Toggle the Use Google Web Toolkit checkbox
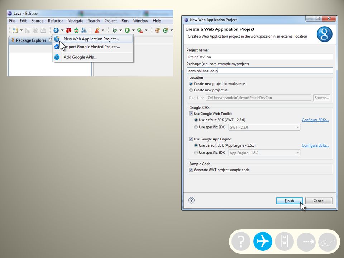This screenshot has height=258, width=344. pyautogui.click(x=191, y=114)
